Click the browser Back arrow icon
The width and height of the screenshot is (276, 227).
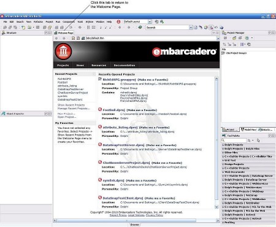(56, 38)
